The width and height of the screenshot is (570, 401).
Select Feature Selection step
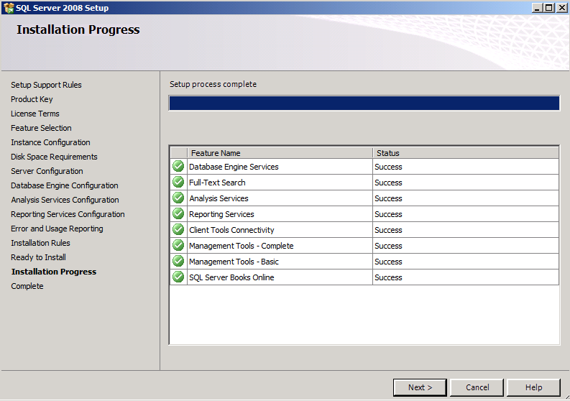pyautogui.click(x=41, y=128)
